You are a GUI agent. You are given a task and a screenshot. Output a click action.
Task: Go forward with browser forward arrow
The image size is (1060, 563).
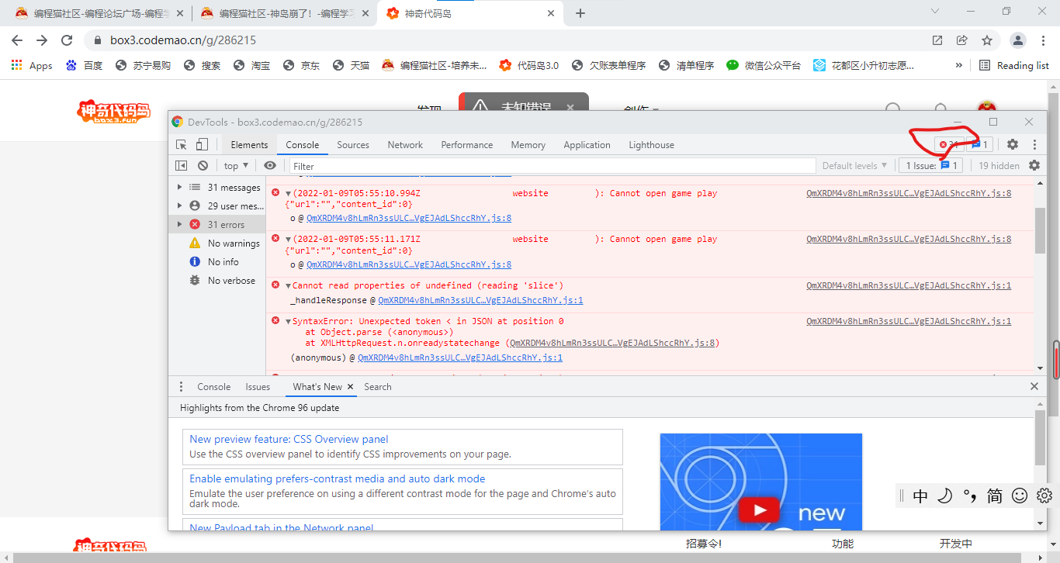point(42,40)
